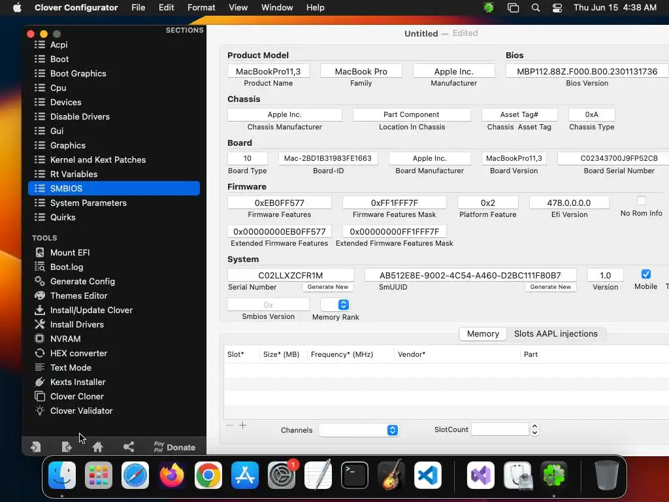Open the File menu
The image size is (669, 502).
click(139, 8)
